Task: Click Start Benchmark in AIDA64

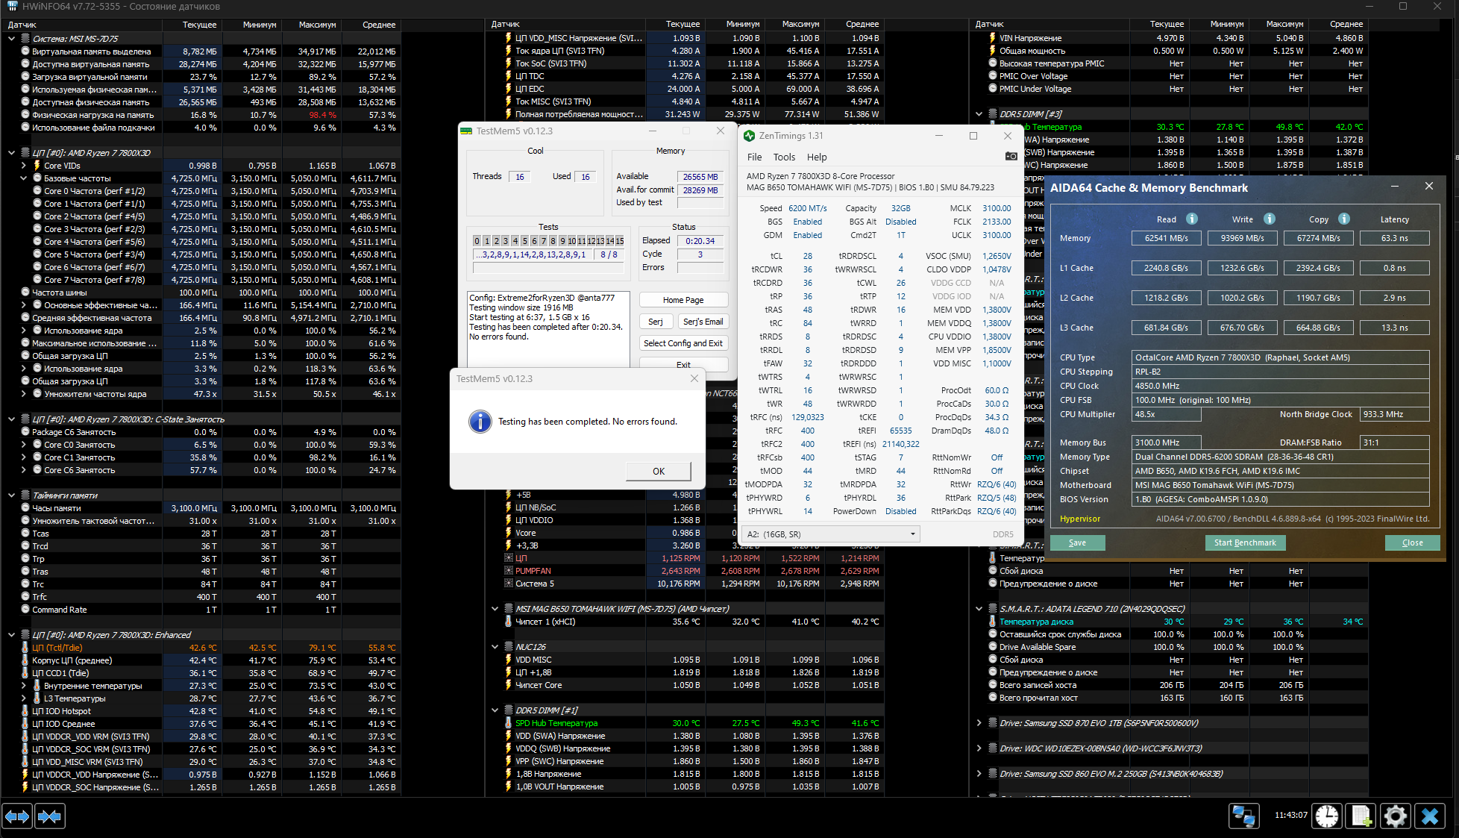Action: (1244, 542)
